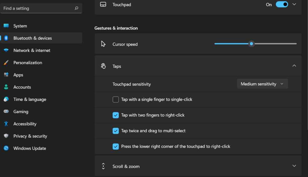This screenshot has width=308, height=177.
Task: Click the Scroll & zoom arrows icon
Action: (x=103, y=166)
